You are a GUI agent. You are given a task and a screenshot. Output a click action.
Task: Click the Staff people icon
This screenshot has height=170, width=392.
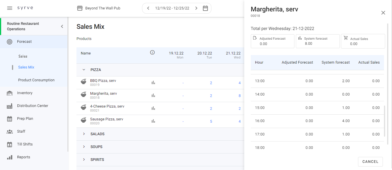point(10,131)
